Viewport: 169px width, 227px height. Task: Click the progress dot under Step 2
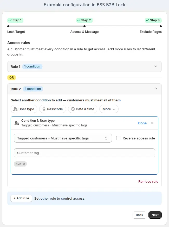pyautogui.click(x=84, y=26)
